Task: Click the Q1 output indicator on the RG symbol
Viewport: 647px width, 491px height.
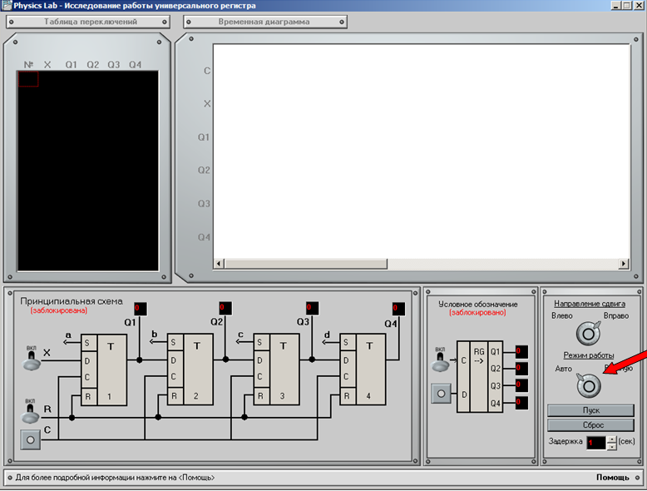Action: click(521, 352)
